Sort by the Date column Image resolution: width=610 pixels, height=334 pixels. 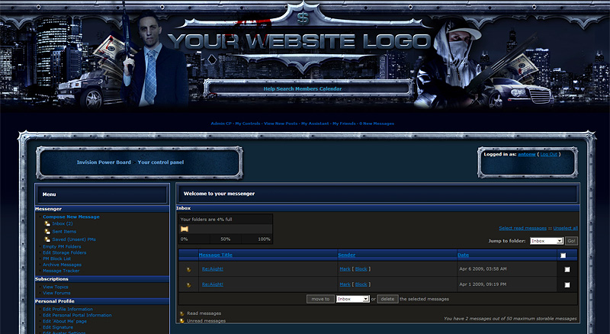point(463,255)
